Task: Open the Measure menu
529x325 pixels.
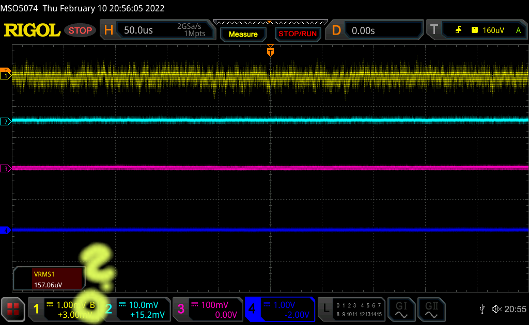Action: 243,34
